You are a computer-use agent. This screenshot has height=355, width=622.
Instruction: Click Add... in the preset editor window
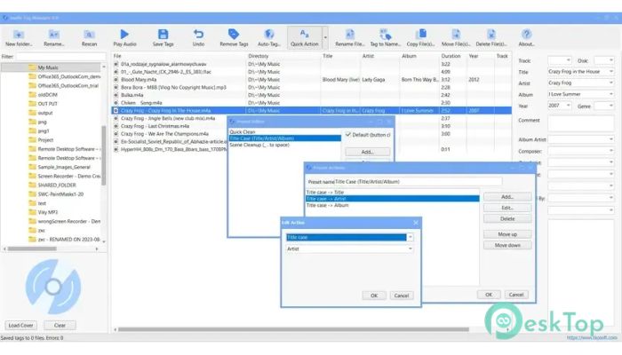367,152
